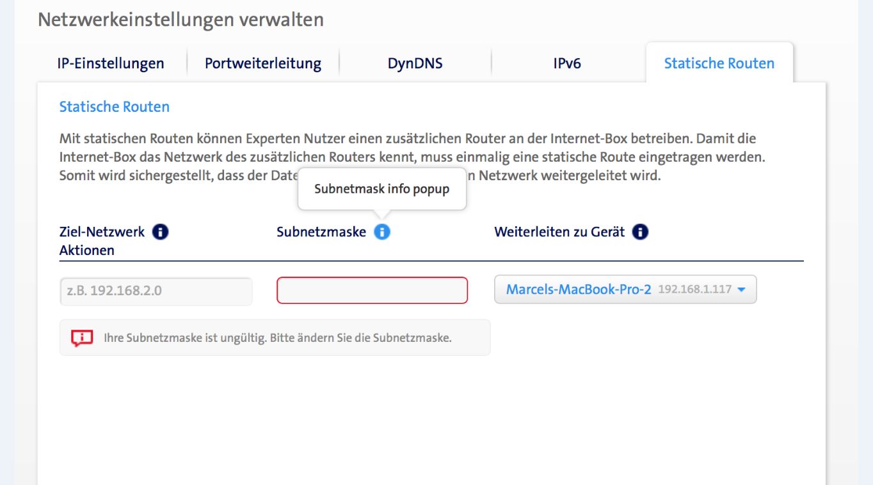Click the red-bordered Subnetzmaske input field
The width and height of the screenshot is (873, 485).
372,290
